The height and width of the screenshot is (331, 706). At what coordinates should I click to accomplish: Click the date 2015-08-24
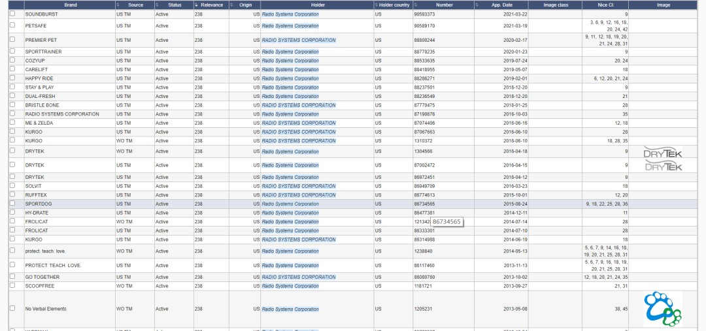(x=515, y=204)
